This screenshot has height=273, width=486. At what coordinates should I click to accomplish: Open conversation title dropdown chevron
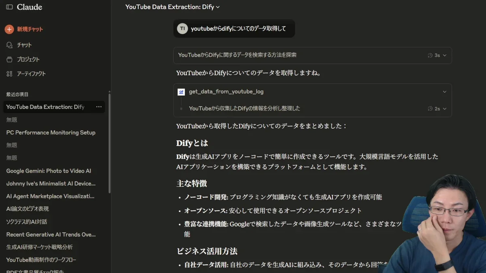(x=218, y=7)
